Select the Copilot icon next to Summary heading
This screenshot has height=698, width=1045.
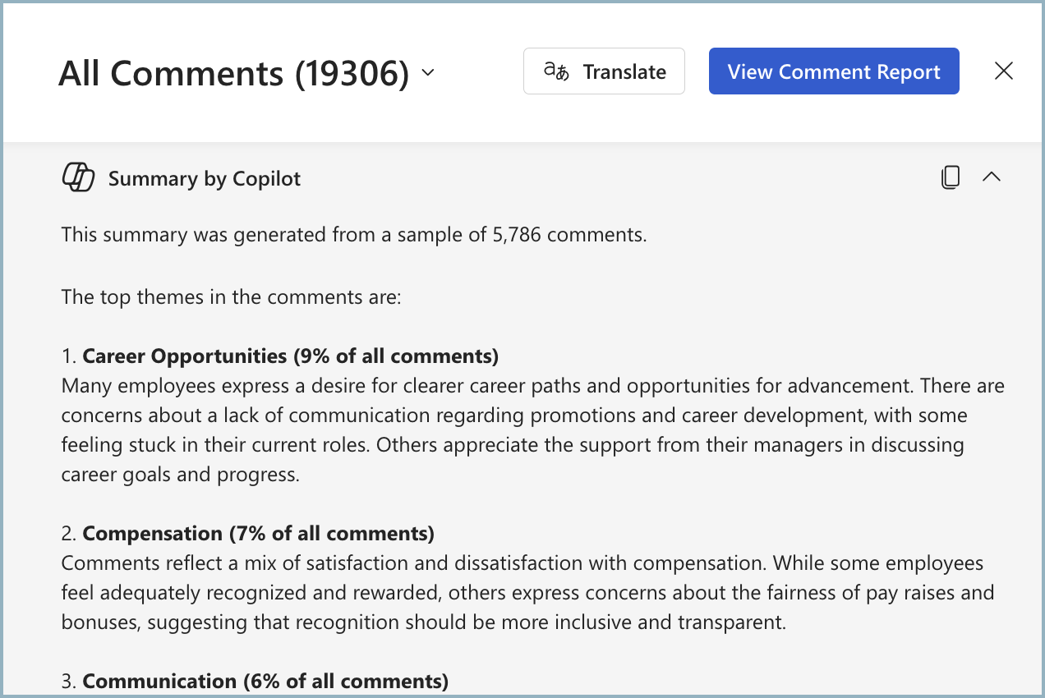78,177
